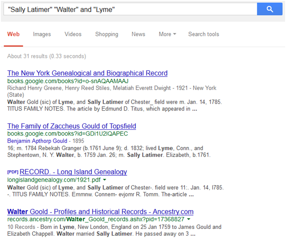
Task: Click the records.ancestry.com URL text
Action: click(96, 219)
